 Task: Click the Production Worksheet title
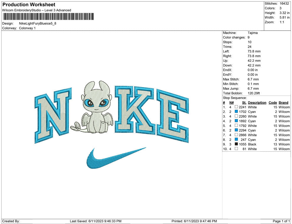point(29,5)
